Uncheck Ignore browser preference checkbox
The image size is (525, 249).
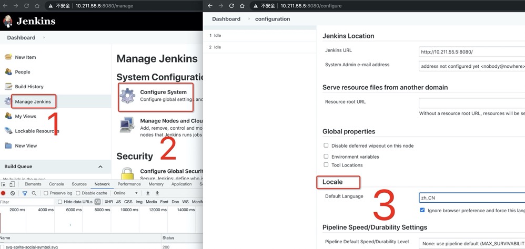point(422,210)
